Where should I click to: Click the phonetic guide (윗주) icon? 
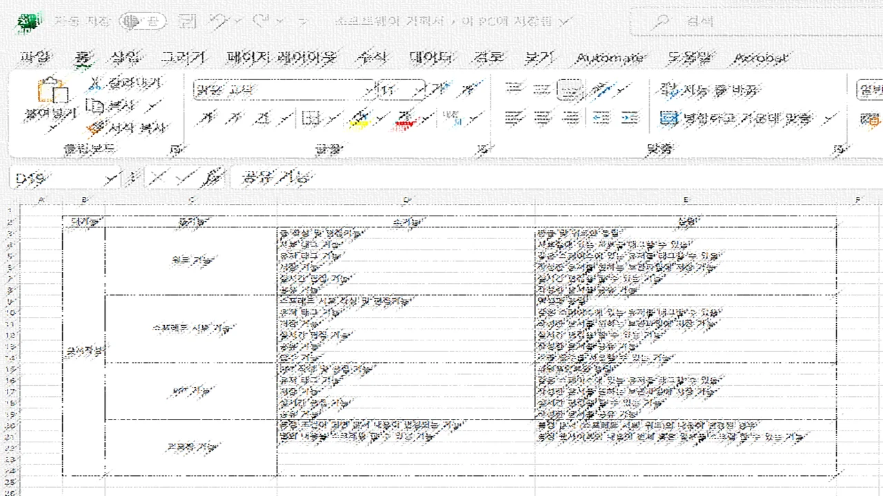[x=452, y=118]
